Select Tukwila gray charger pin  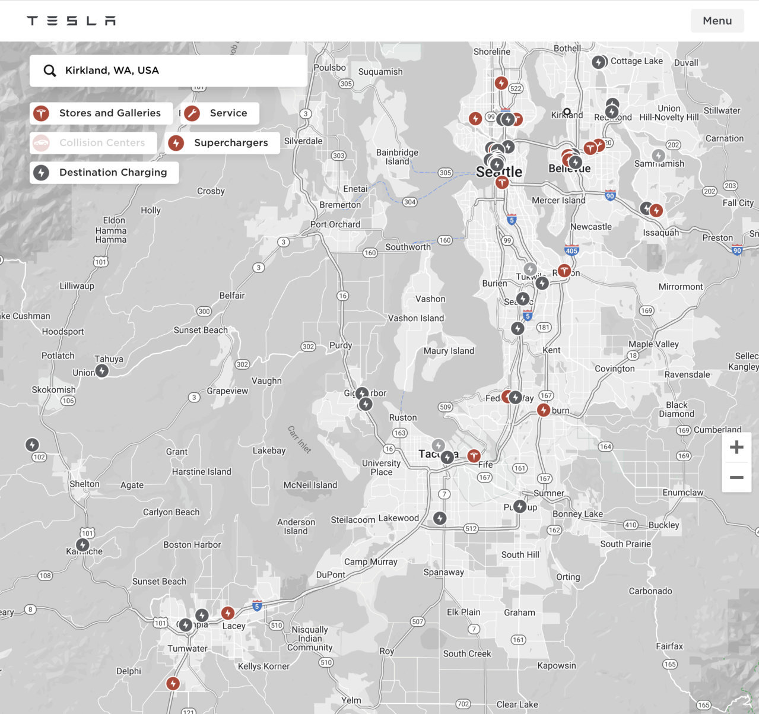click(x=530, y=269)
